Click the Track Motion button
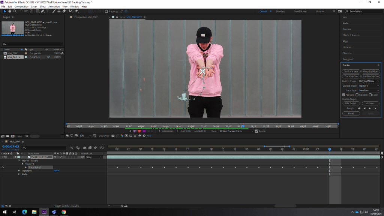Viewport: 384px width, 216px height. pos(351,76)
